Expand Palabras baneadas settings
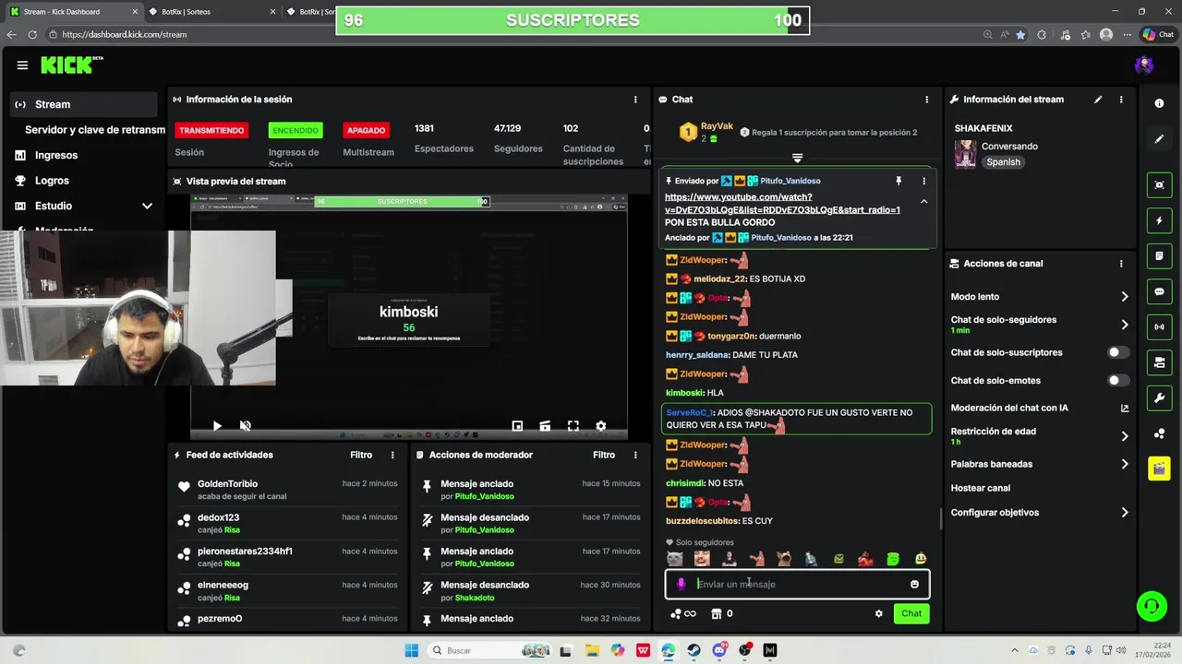Screen dimensions: 1182x664 (1125, 465)
